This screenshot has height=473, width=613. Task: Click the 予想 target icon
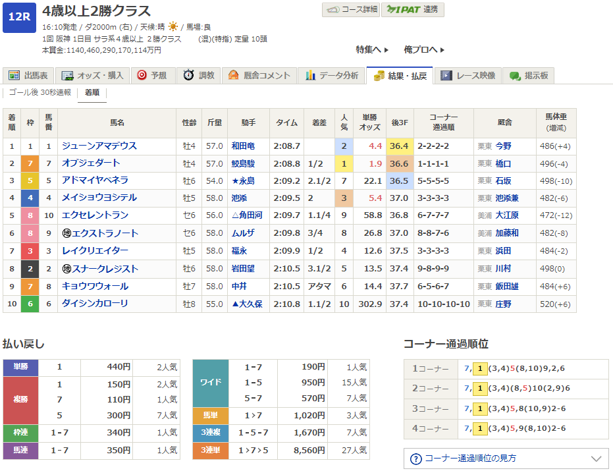pyautogui.click(x=141, y=75)
